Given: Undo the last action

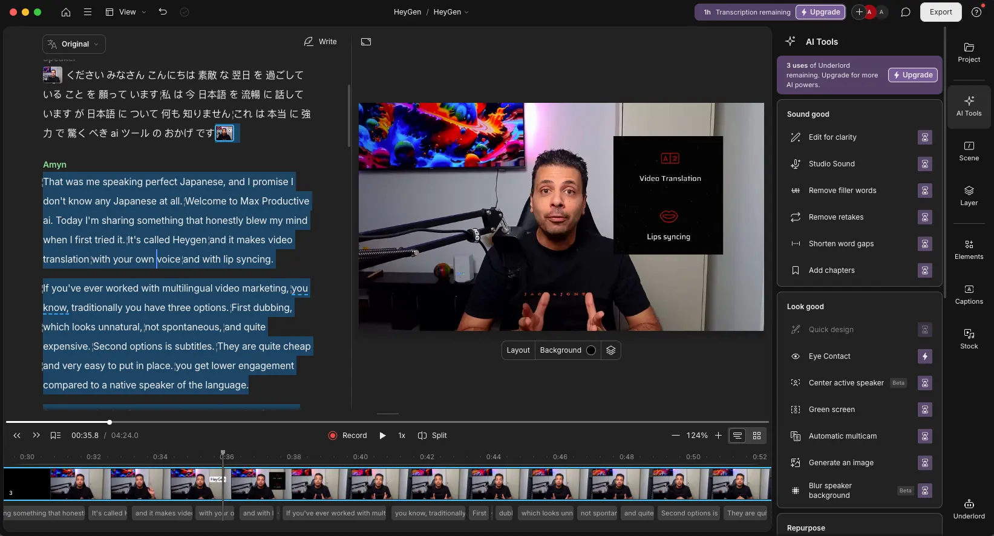Looking at the screenshot, I should (x=163, y=11).
